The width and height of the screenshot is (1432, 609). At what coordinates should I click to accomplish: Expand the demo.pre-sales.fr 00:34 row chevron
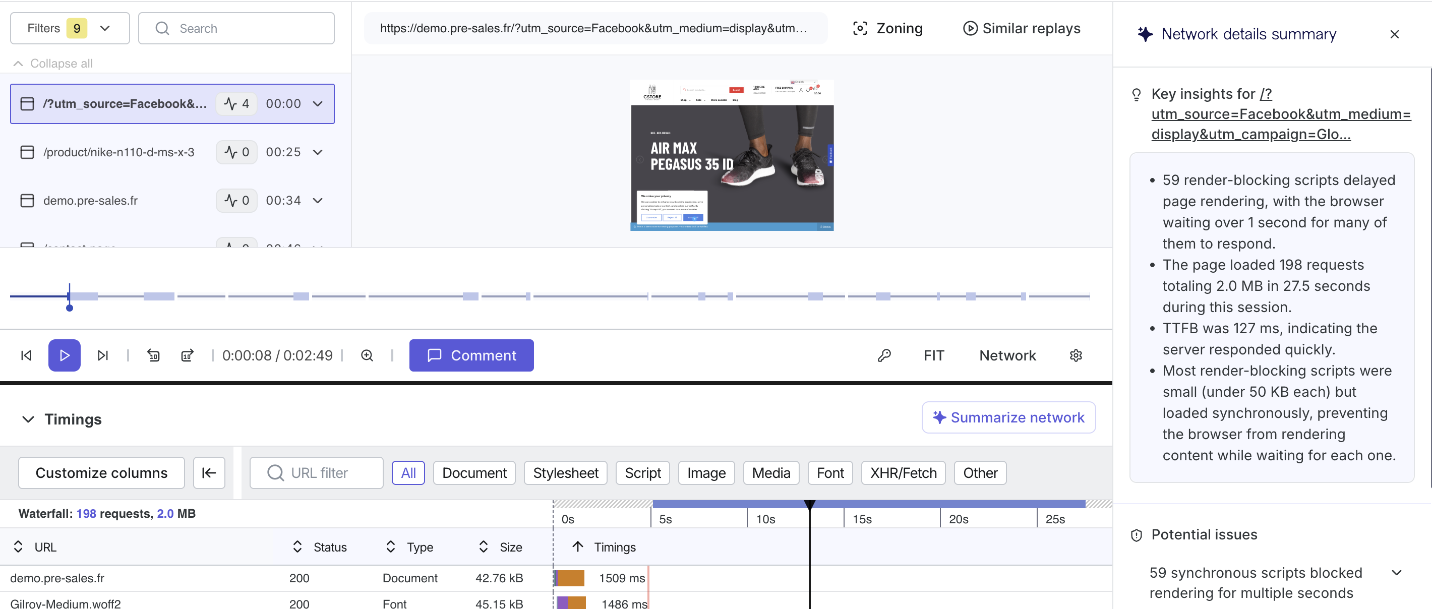tap(318, 201)
